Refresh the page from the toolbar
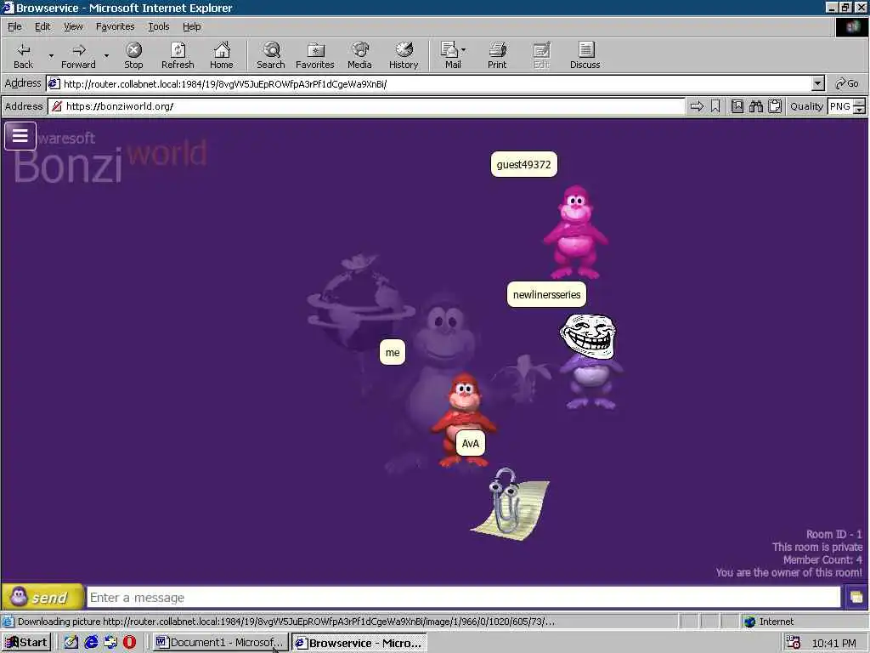 coord(178,55)
